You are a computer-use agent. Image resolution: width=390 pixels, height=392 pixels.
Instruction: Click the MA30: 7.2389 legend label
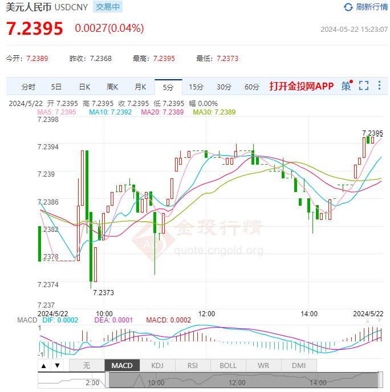click(214, 112)
